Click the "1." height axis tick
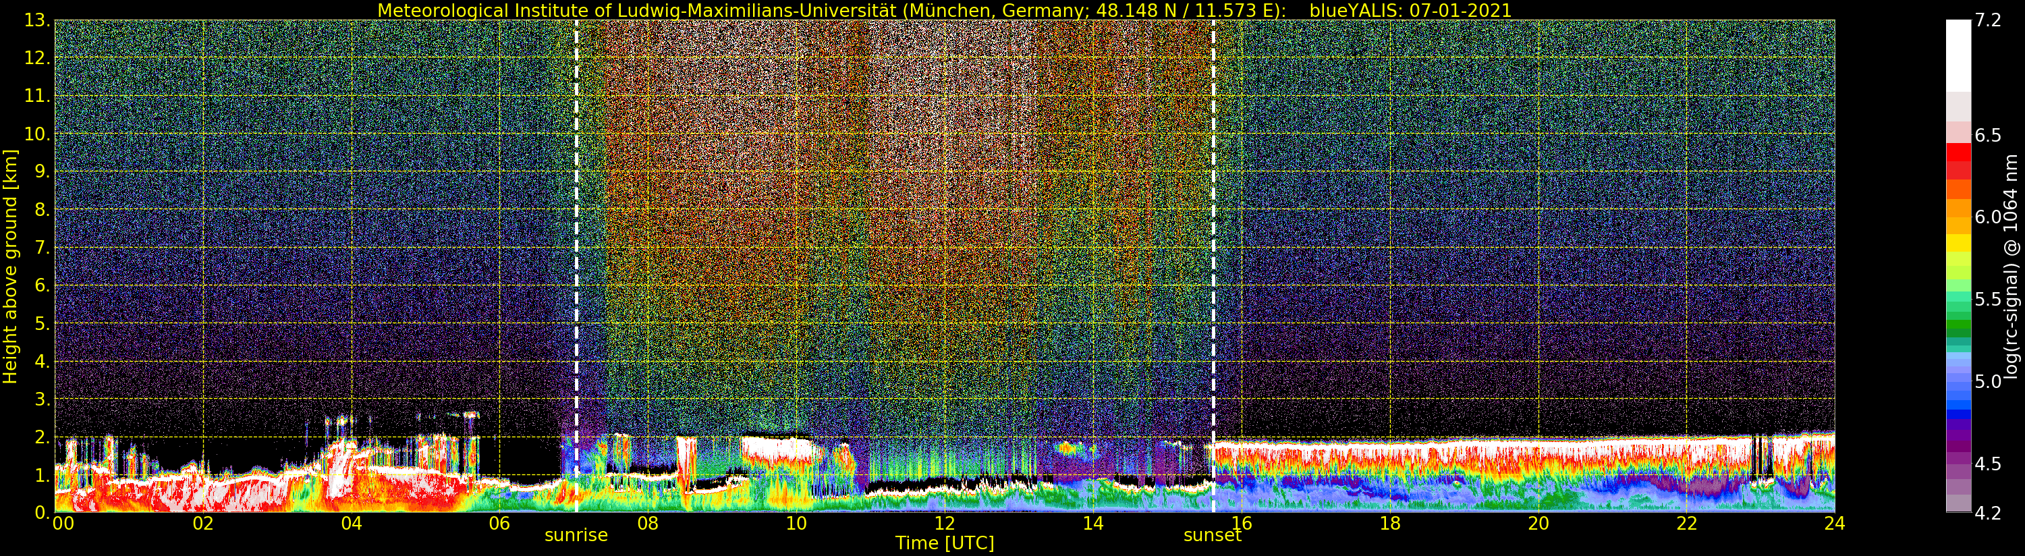This screenshot has width=2025, height=556. [x=44, y=474]
